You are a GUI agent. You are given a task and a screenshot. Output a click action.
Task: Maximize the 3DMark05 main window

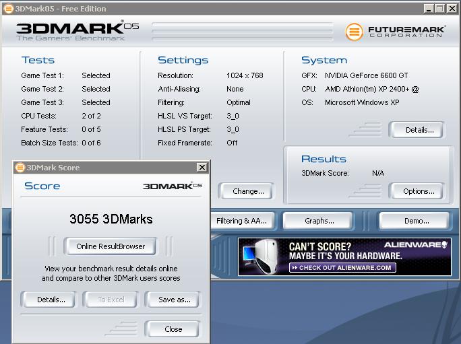(440, 9)
